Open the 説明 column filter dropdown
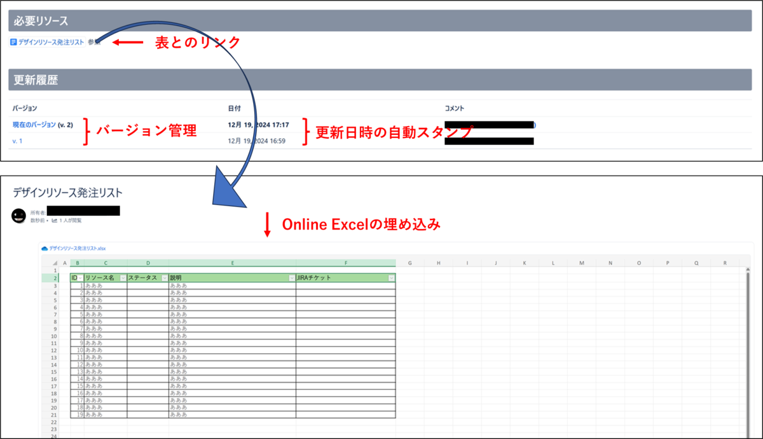This screenshot has width=763, height=439. [x=293, y=277]
